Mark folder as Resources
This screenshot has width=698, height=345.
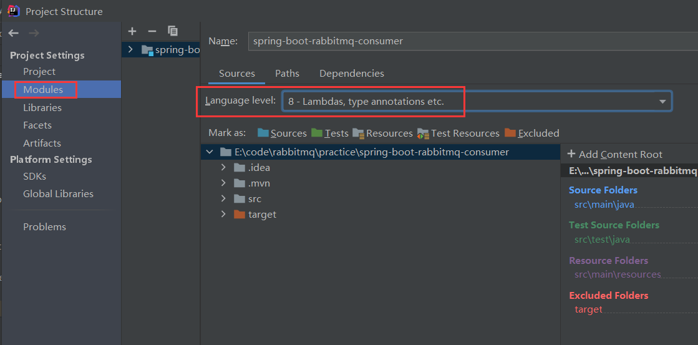coord(383,133)
